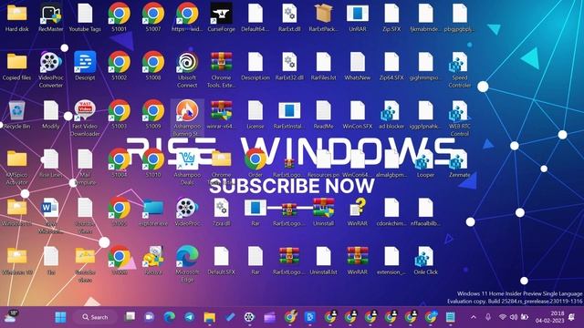Select the WEB RTC Control file
584x328 pixels.
coord(460,118)
